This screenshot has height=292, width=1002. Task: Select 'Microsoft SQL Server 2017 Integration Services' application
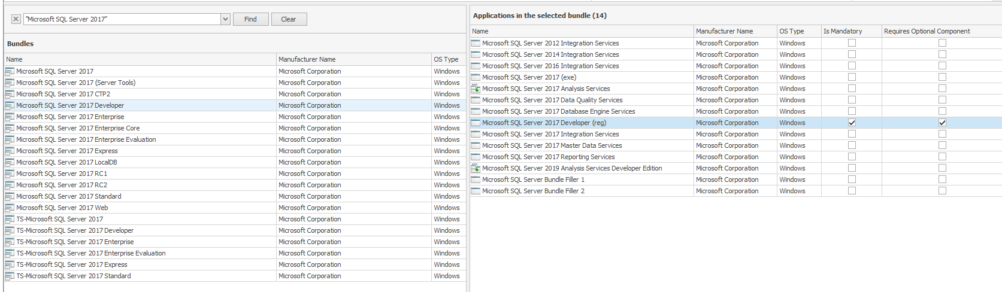click(x=736, y=134)
